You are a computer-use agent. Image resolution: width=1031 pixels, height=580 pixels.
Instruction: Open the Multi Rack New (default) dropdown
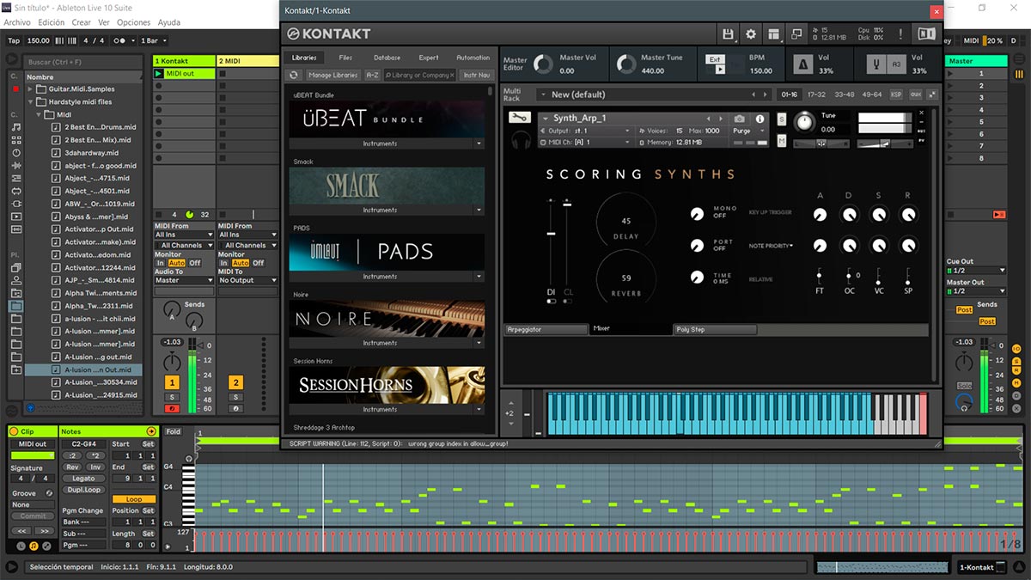click(x=653, y=95)
